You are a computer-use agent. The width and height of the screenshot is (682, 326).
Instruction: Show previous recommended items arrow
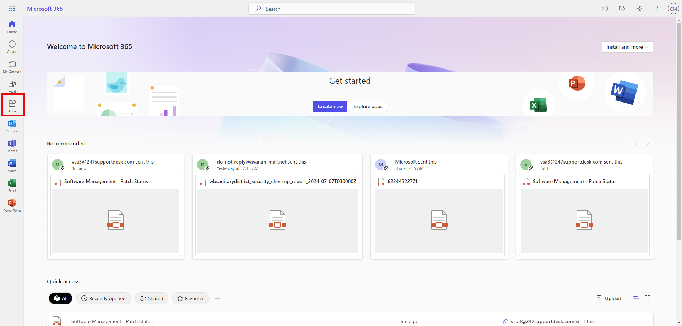[x=636, y=143]
